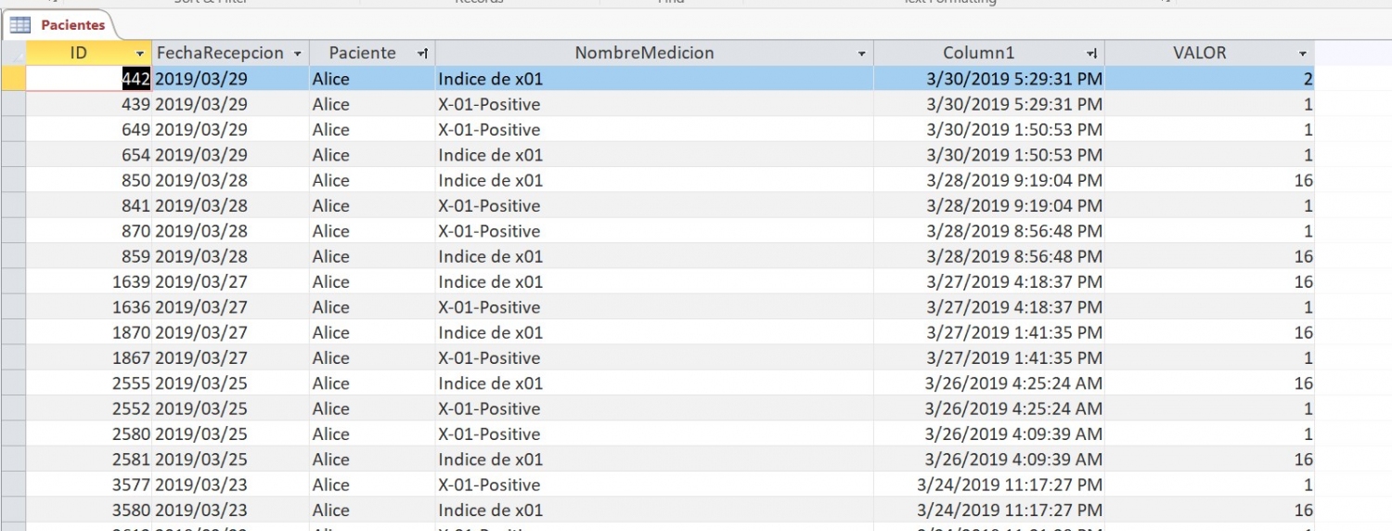The image size is (1392, 531).
Task: Click the VALOR cell in row ID 2580
Action: (1210, 434)
